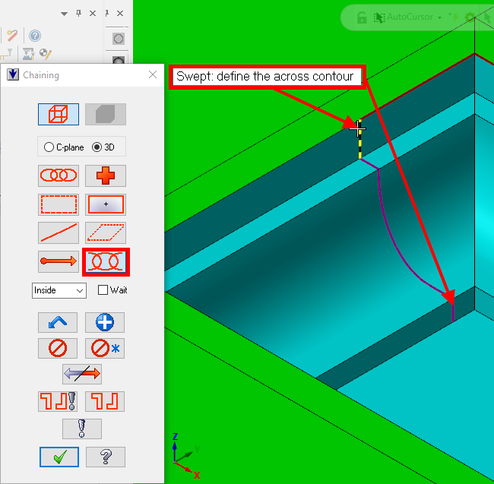
Task: Select the Single entity line icon
Action: (59, 233)
